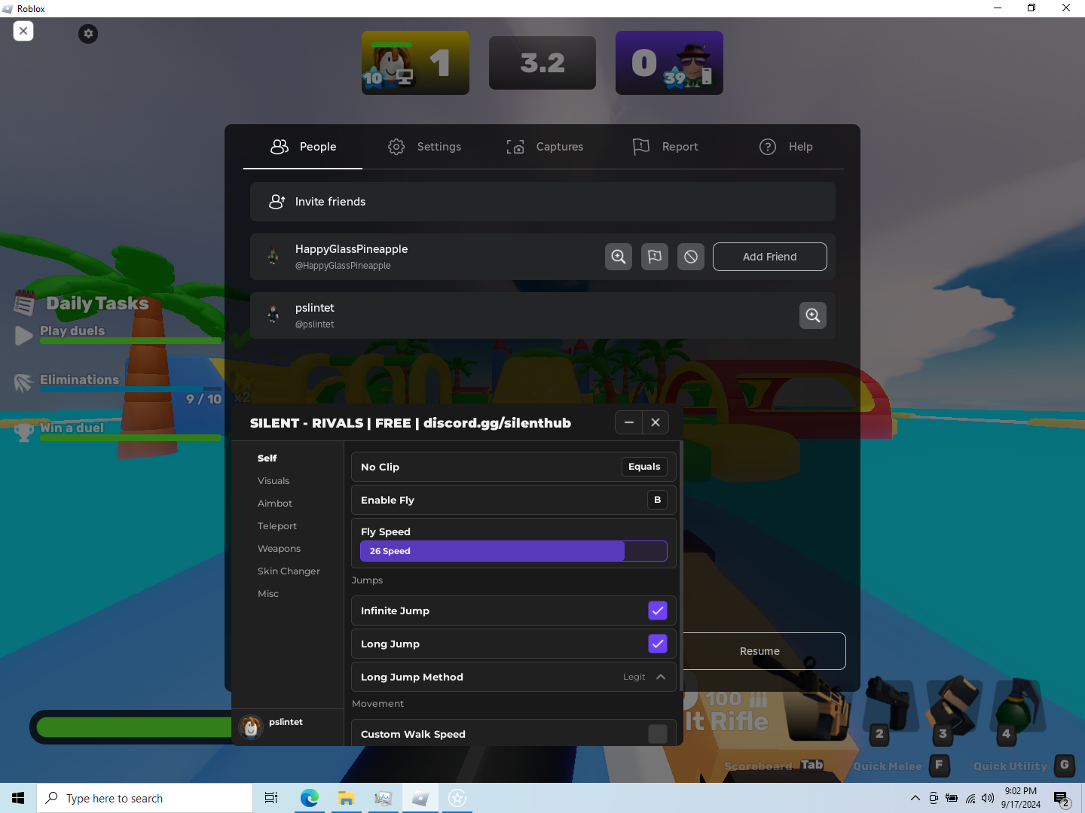The width and height of the screenshot is (1085, 813).
Task: Click the Invite friends button
Action: (x=542, y=202)
